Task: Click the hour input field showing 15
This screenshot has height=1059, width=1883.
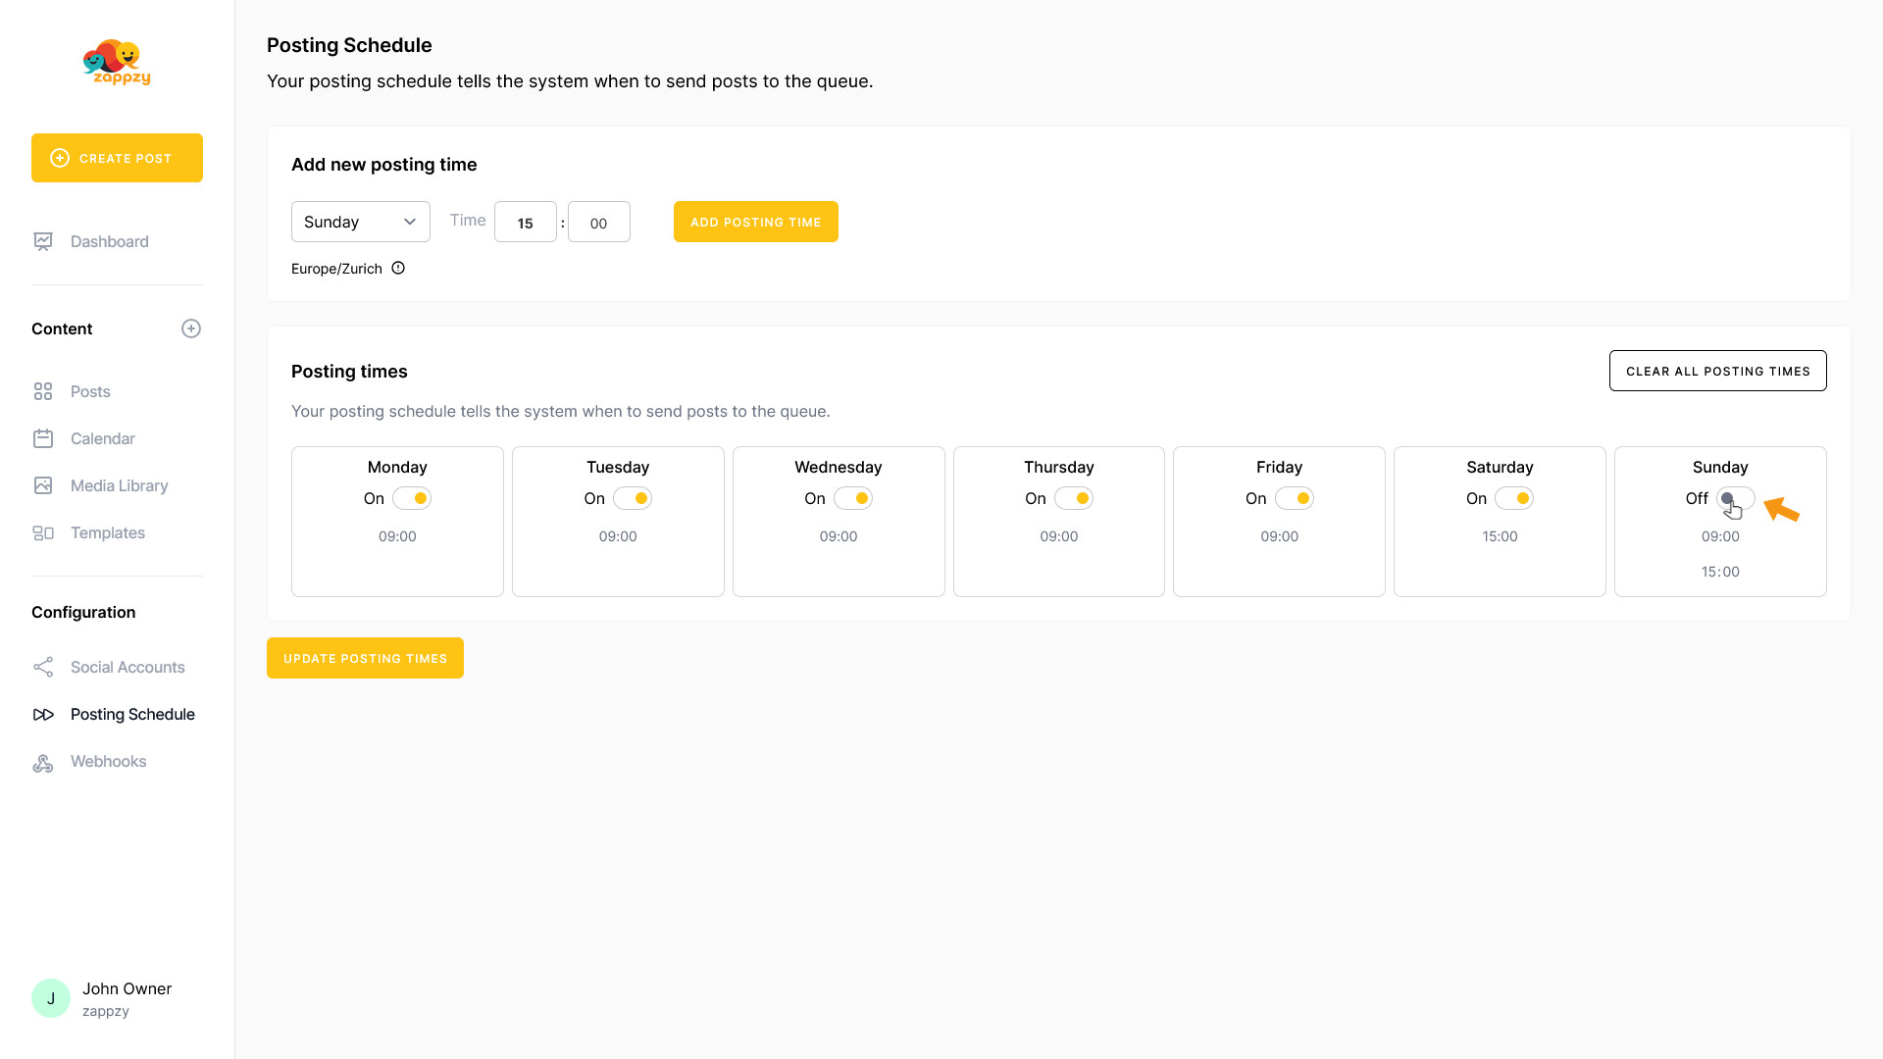Action: (525, 223)
